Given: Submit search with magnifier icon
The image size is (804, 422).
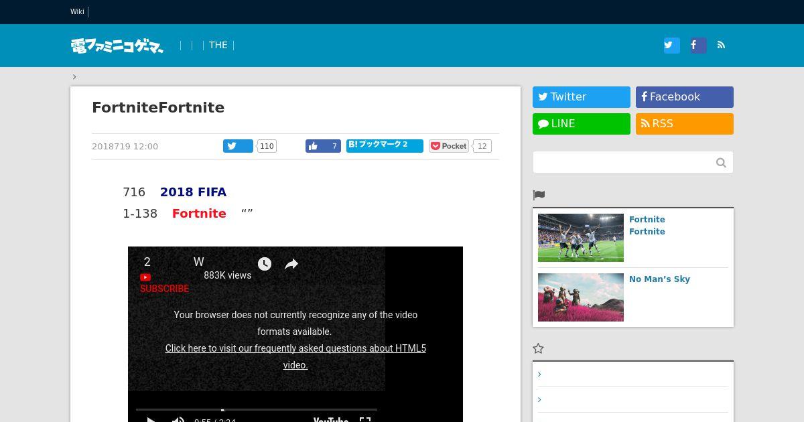Looking at the screenshot, I should pos(721,162).
